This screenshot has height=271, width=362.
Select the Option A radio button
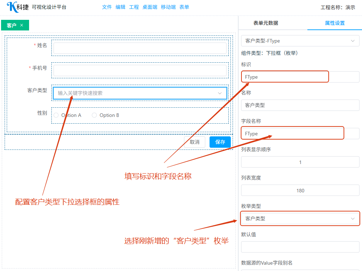point(56,115)
